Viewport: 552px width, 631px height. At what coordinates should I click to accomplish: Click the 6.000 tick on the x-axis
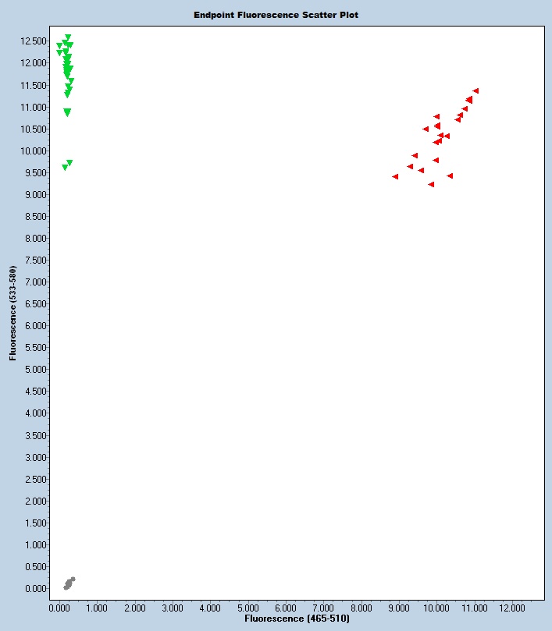pos(285,606)
